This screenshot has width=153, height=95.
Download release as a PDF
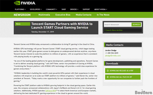[x=123, y=71]
